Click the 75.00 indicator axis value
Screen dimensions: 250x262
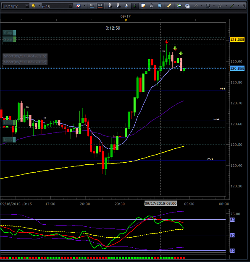coord(235,214)
